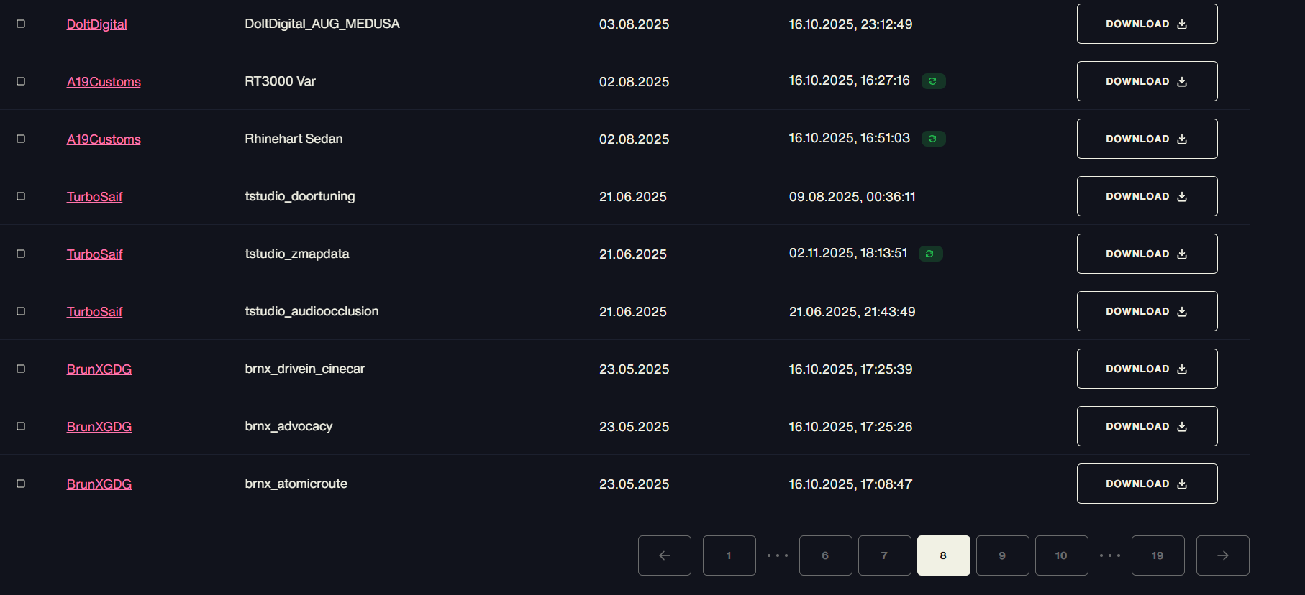Image resolution: width=1305 pixels, height=595 pixels.
Task: Click date 03.08.2025 in DoltDigital row
Action: pos(634,24)
